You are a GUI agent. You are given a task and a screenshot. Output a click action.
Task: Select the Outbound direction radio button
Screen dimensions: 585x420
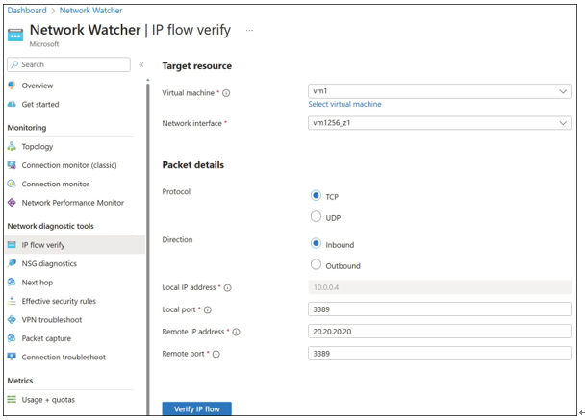tap(316, 264)
